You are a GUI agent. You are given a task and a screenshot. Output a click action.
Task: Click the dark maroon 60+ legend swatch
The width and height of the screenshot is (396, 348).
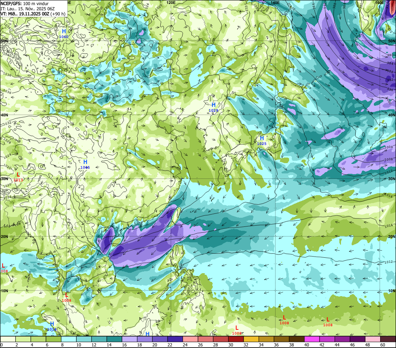[x=388, y=339]
